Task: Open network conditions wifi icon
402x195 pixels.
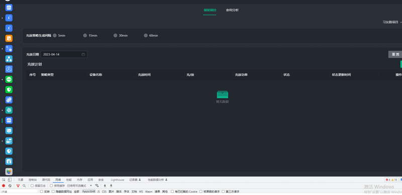Action: click(96, 185)
